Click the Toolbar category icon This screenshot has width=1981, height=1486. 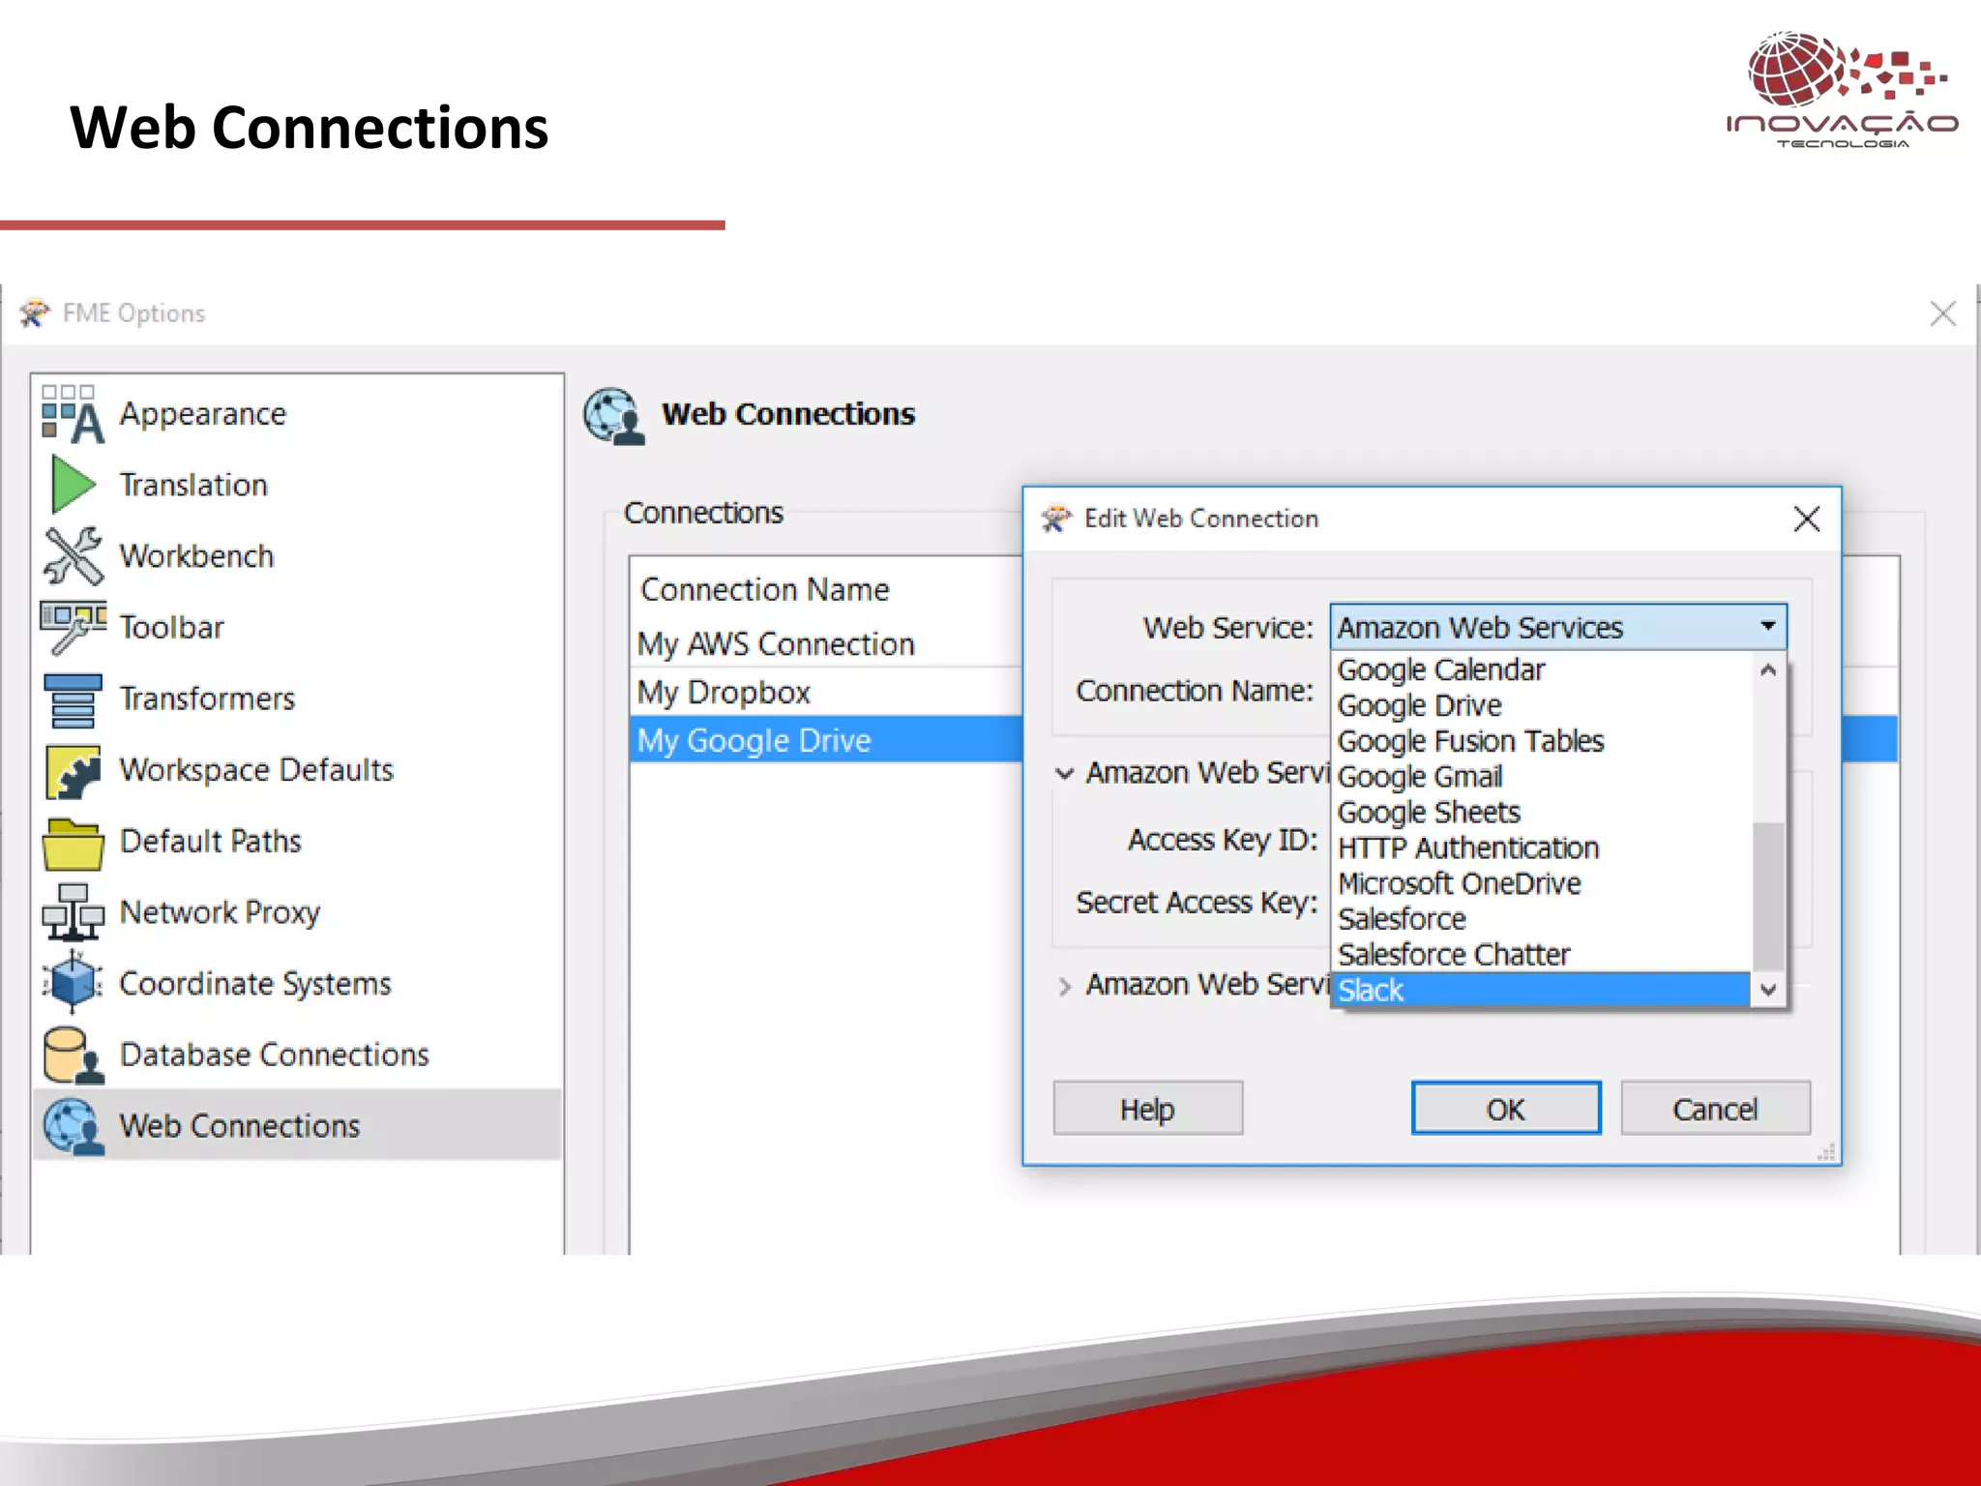click(x=73, y=627)
